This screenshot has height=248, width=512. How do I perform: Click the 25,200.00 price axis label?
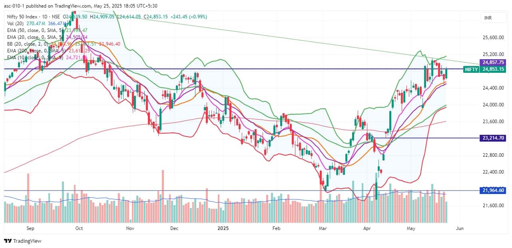pos(493,54)
